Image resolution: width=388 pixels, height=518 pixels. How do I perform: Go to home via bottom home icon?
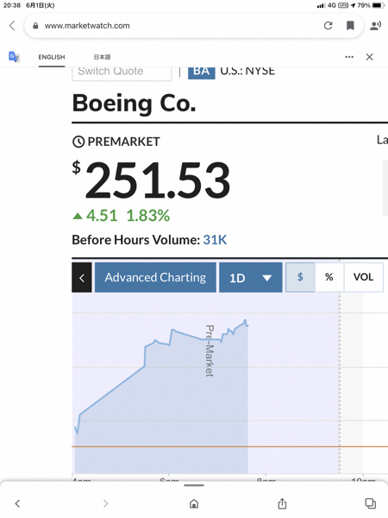(x=194, y=503)
